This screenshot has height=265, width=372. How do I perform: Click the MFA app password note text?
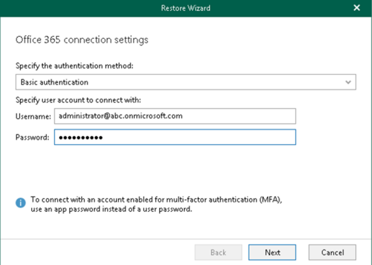click(157, 204)
